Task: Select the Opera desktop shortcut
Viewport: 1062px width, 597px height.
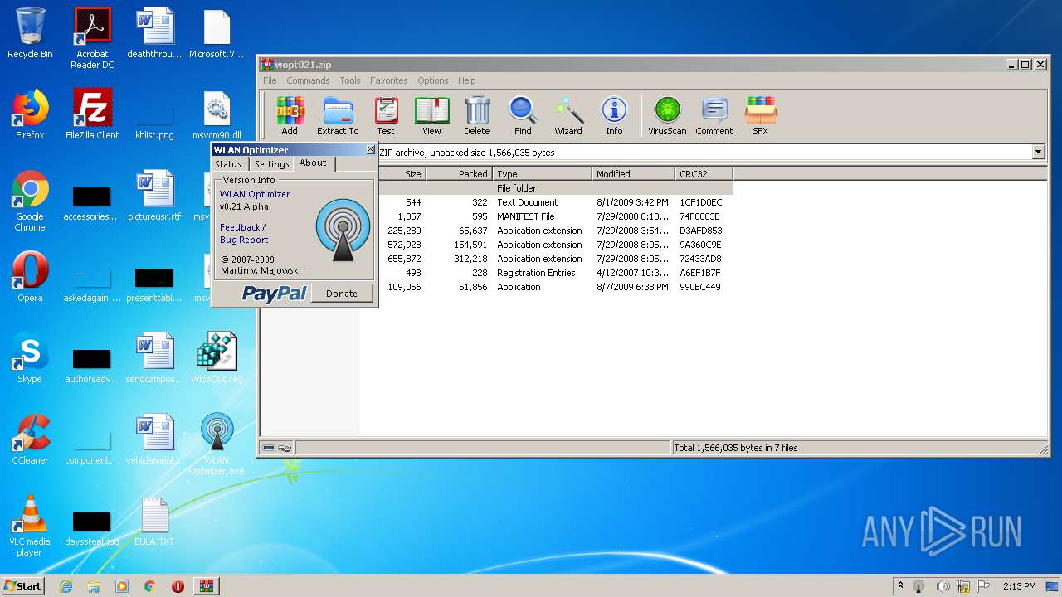Action: point(30,277)
